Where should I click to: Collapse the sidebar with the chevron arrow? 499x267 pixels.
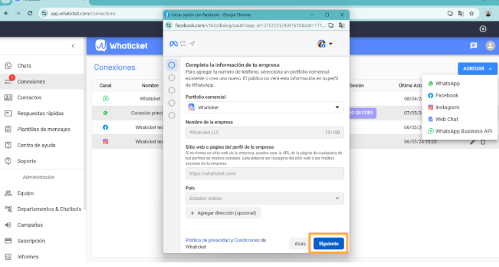73,46
